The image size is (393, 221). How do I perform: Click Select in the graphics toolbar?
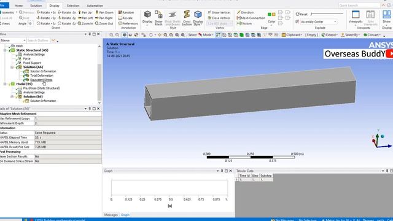click(x=192, y=35)
